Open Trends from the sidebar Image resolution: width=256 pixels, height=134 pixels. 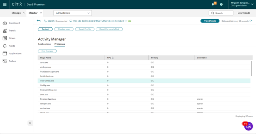click(x=12, y=31)
